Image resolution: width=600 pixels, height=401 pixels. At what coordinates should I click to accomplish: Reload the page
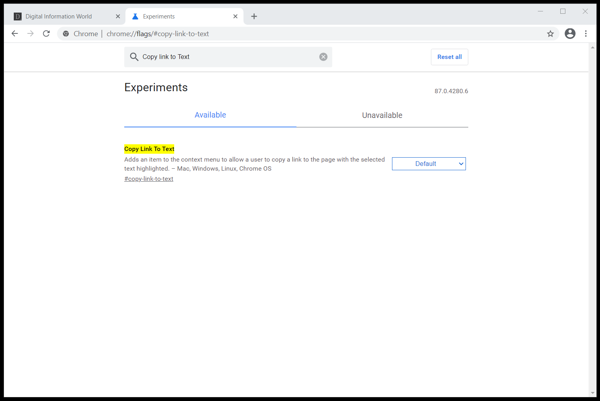[46, 33]
